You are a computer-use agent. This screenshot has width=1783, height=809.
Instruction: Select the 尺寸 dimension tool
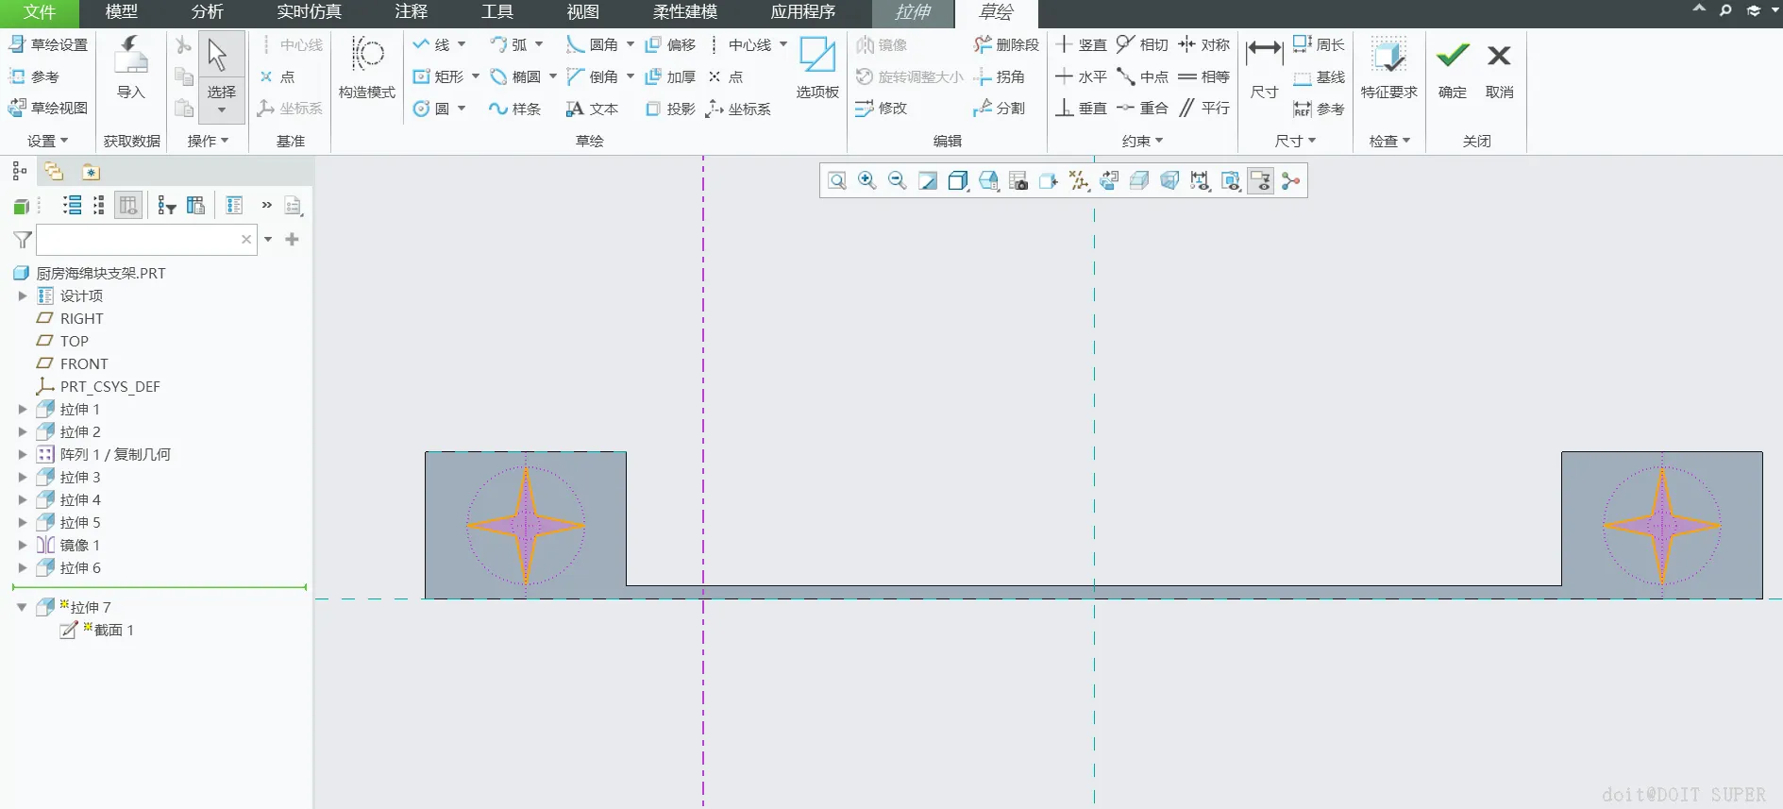pos(1264,68)
